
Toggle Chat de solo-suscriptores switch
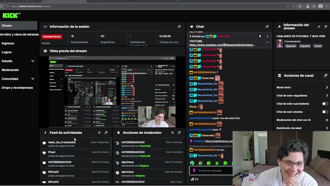tap(325, 104)
